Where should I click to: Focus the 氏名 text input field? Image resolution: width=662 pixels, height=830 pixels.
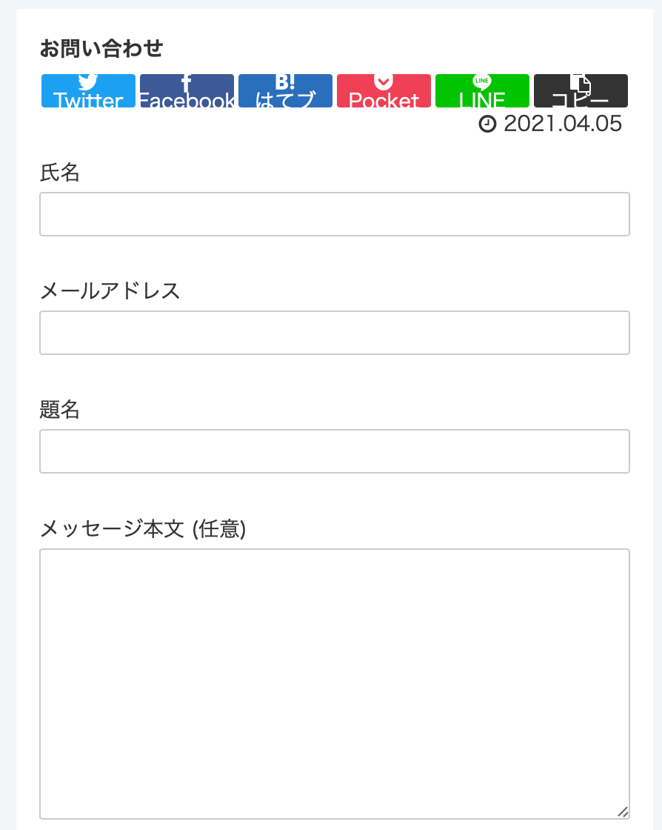pyautogui.click(x=335, y=214)
